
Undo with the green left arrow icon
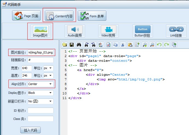pyautogui.click(x=159, y=45)
